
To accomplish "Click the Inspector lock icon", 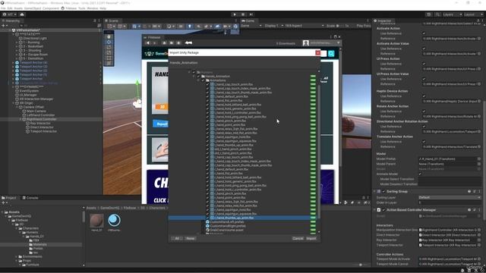I will click(478, 20).
